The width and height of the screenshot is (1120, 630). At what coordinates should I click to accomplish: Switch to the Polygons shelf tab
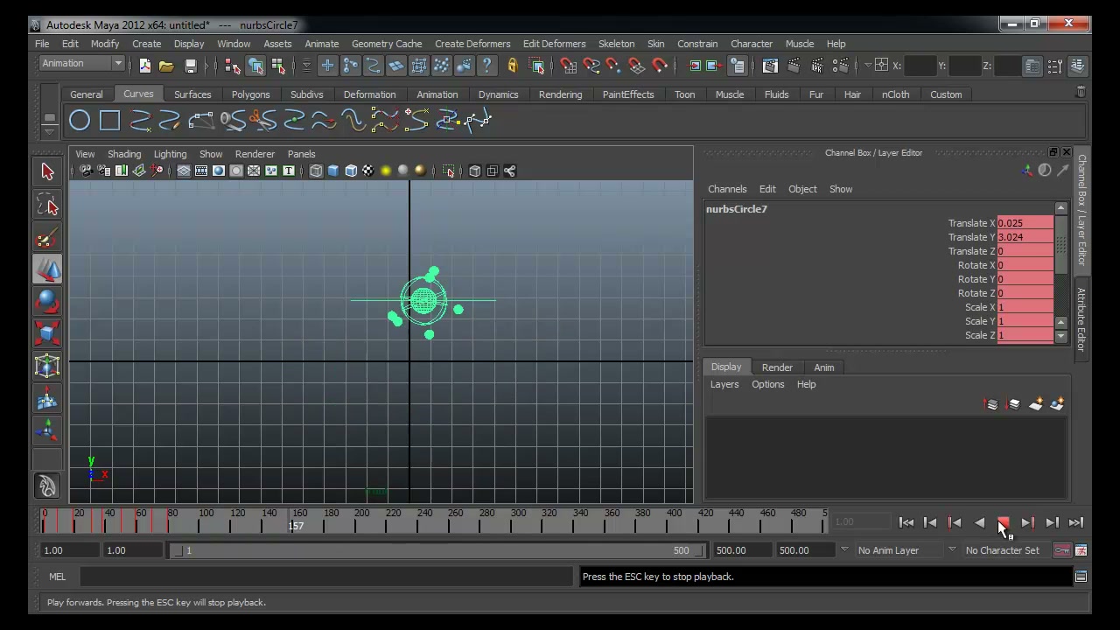(x=250, y=94)
